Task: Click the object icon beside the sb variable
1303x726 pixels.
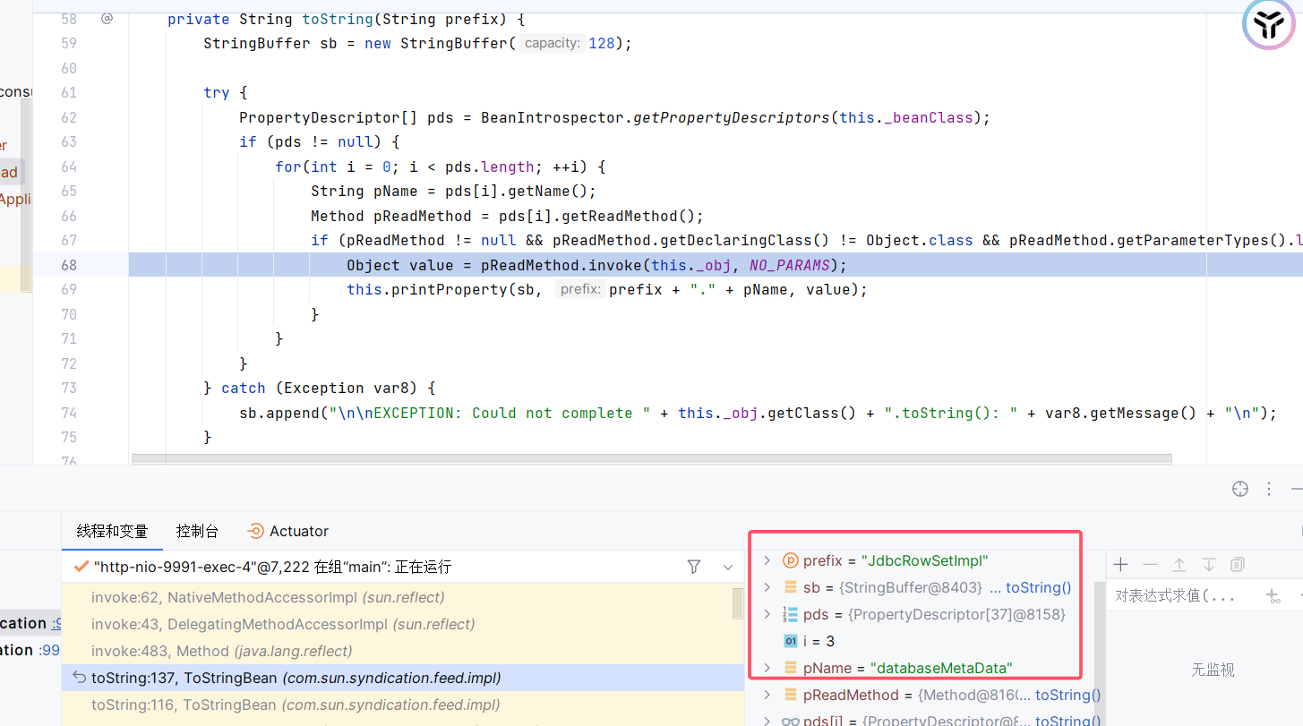Action: tap(790, 587)
